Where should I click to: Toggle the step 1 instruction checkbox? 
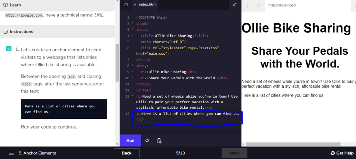[x=9, y=49]
